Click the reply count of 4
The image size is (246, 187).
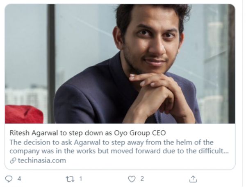point(19,179)
